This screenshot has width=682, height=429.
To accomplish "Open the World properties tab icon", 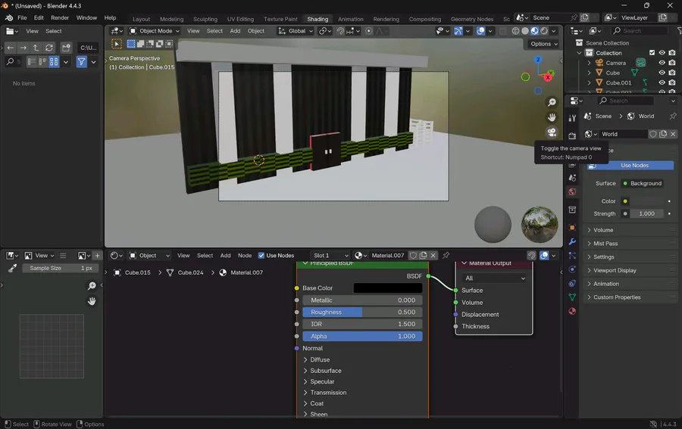I will [x=572, y=192].
